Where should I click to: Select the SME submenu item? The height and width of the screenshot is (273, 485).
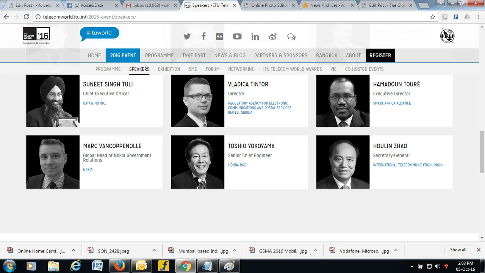[193, 69]
